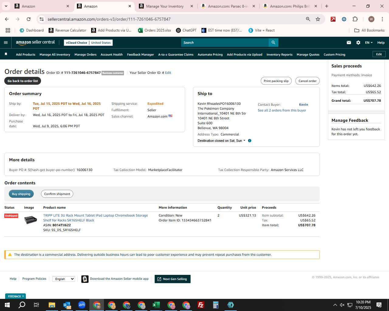This screenshot has height=311, width=389.
Task: Click the product thumbnail image
Action: pyautogui.click(x=30, y=220)
